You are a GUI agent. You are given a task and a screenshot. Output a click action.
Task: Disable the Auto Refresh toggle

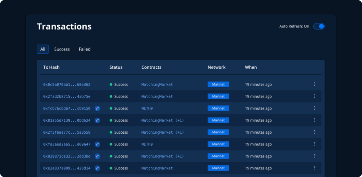319,26
